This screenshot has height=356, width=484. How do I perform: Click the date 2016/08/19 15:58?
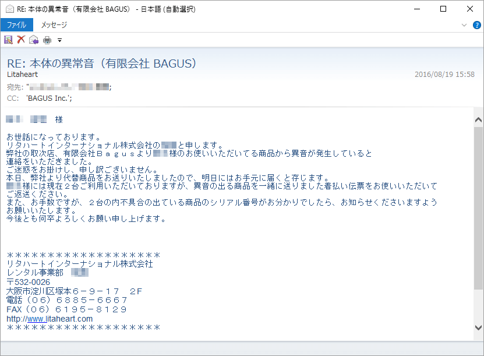[444, 75]
